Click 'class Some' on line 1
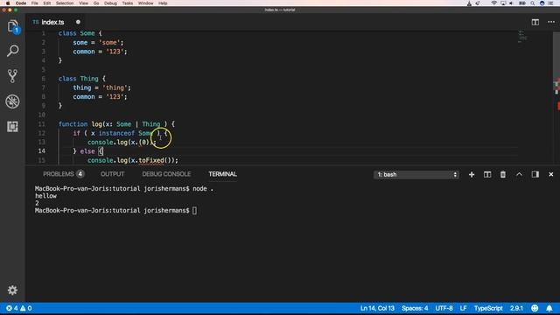560x315 pixels. pos(76,33)
